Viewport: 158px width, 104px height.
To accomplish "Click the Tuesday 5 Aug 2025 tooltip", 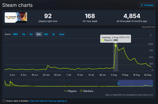I will tap(115, 39).
